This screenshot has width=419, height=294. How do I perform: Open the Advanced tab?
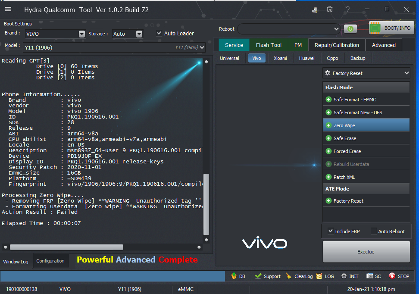pyautogui.click(x=384, y=45)
